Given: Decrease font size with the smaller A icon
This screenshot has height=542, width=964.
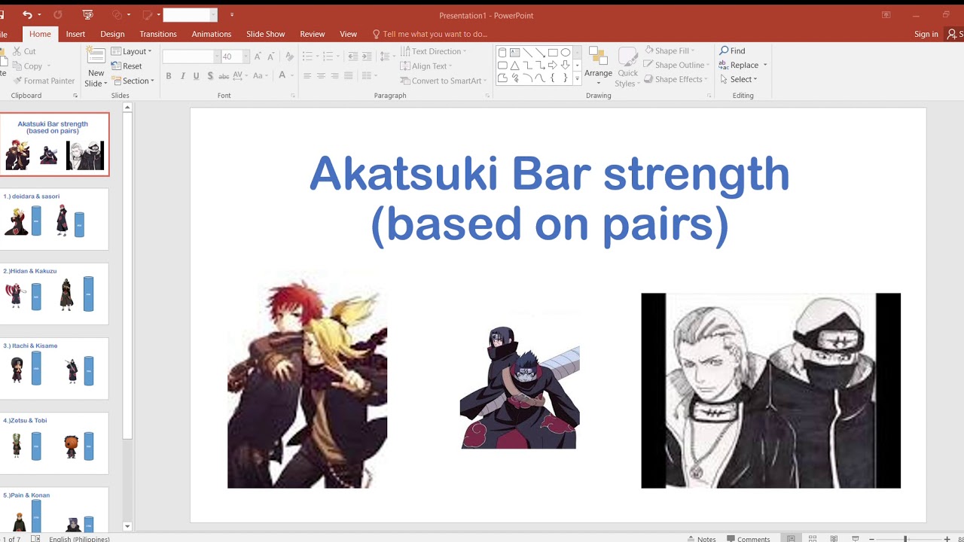Looking at the screenshot, I should [271, 56].
